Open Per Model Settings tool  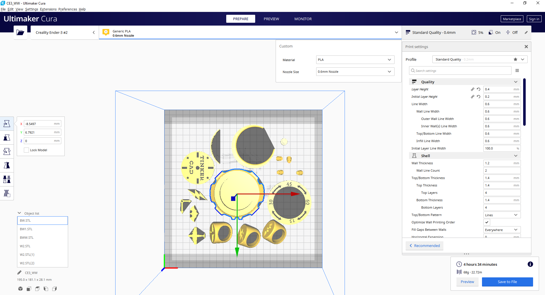point(7,179)
